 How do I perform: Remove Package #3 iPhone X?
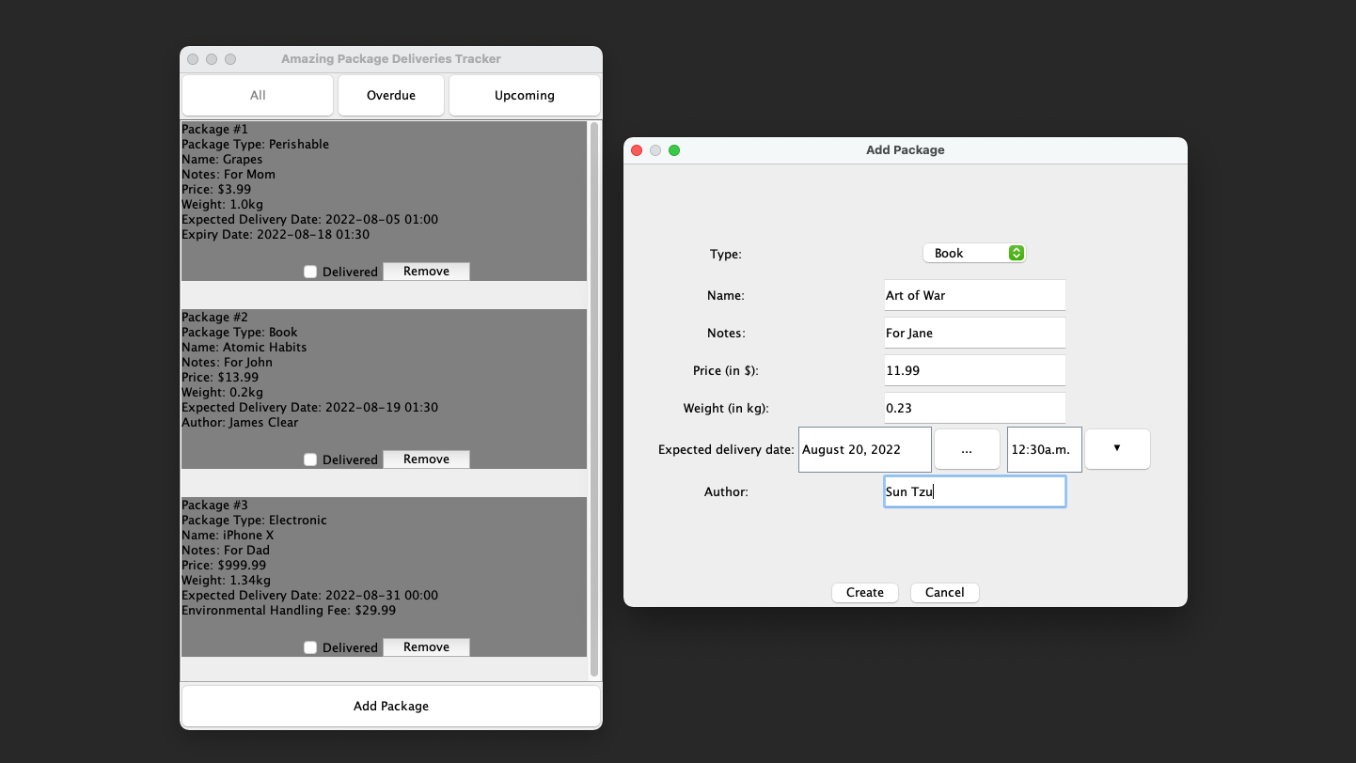point(426,647)
